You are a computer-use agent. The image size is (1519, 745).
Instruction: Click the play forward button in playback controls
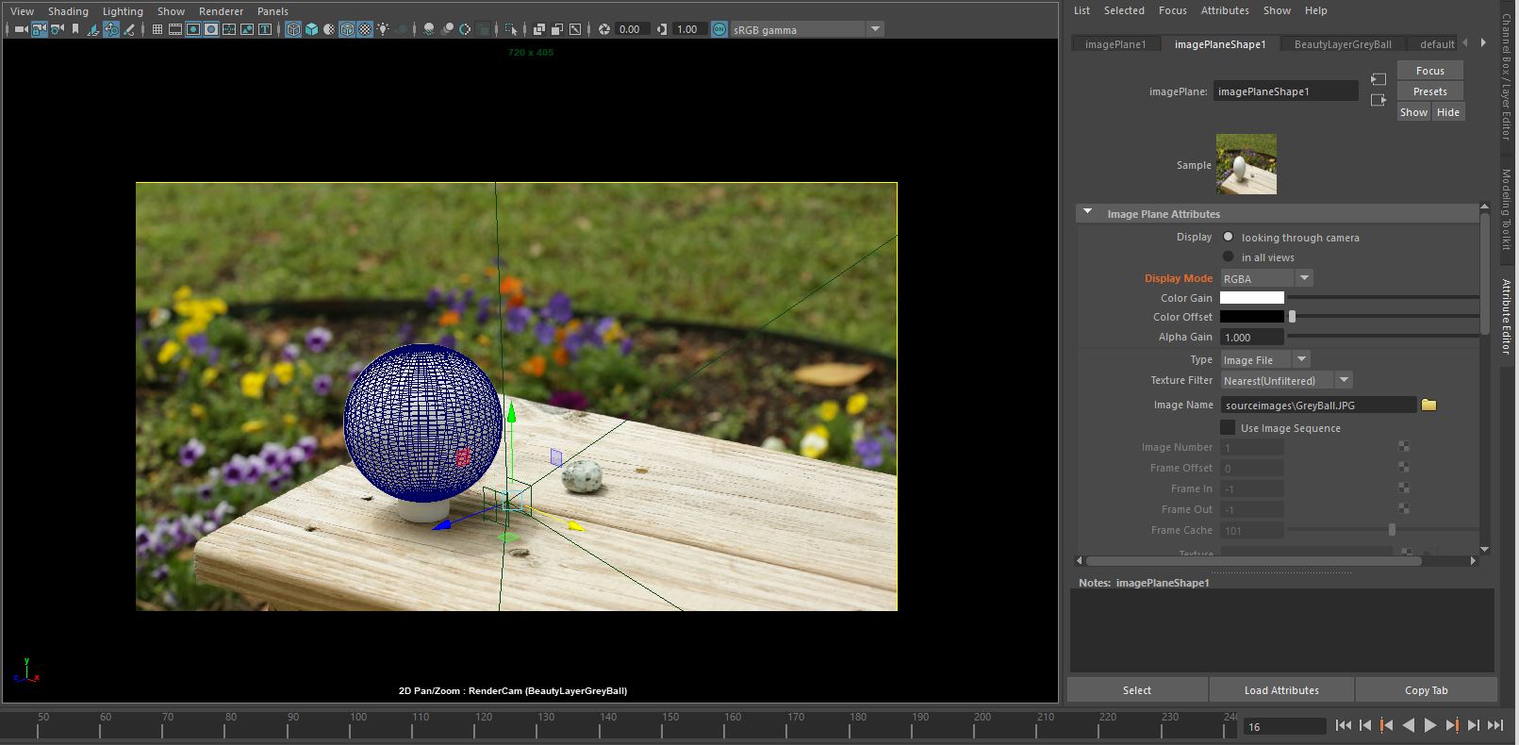pyautogui.click(x=1429, y=725)
